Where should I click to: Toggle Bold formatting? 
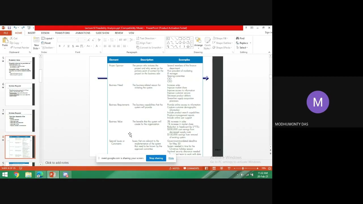tap(60, 46)
